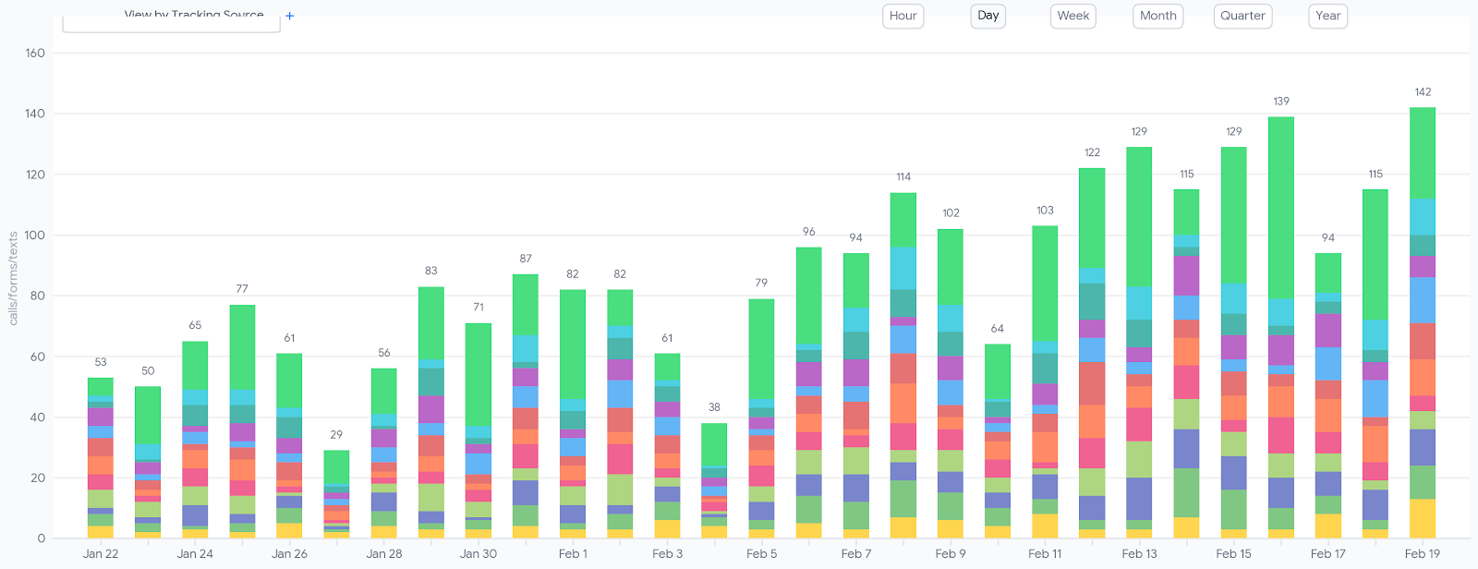Viewport: 1478px width, 569px height.
Task: Click the Feb 5 bar totaling 79
Action: point(761,418)
